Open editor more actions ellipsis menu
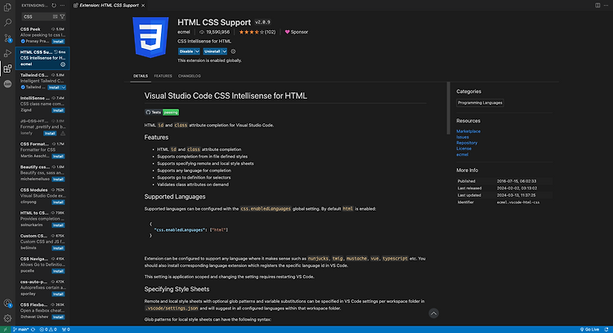The height and width of the screenshot is (333, 613). click(606, 6)
